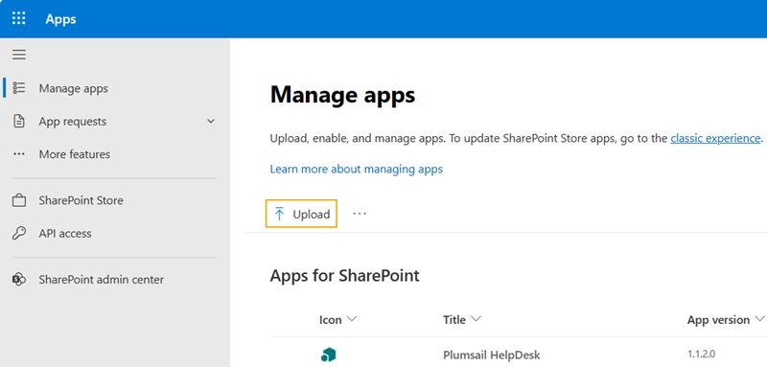Screen dimensions: 767x367
Task: Click the upload arrow icon
Action: 279,214
